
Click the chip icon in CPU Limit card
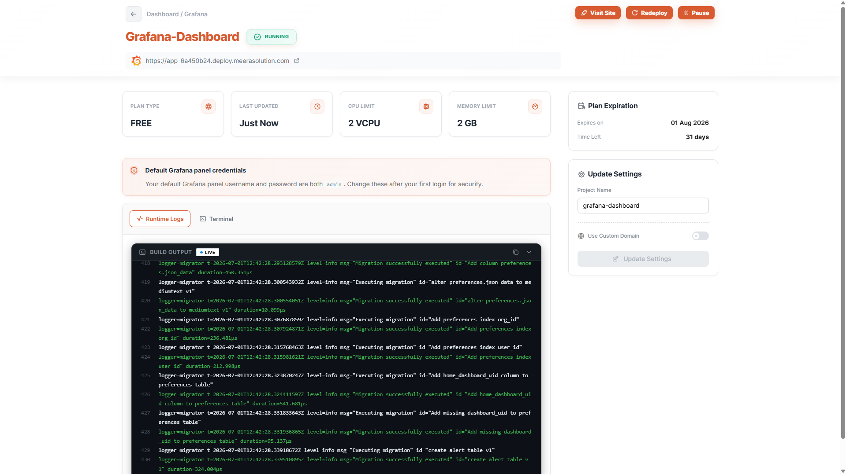coord(426,107)
